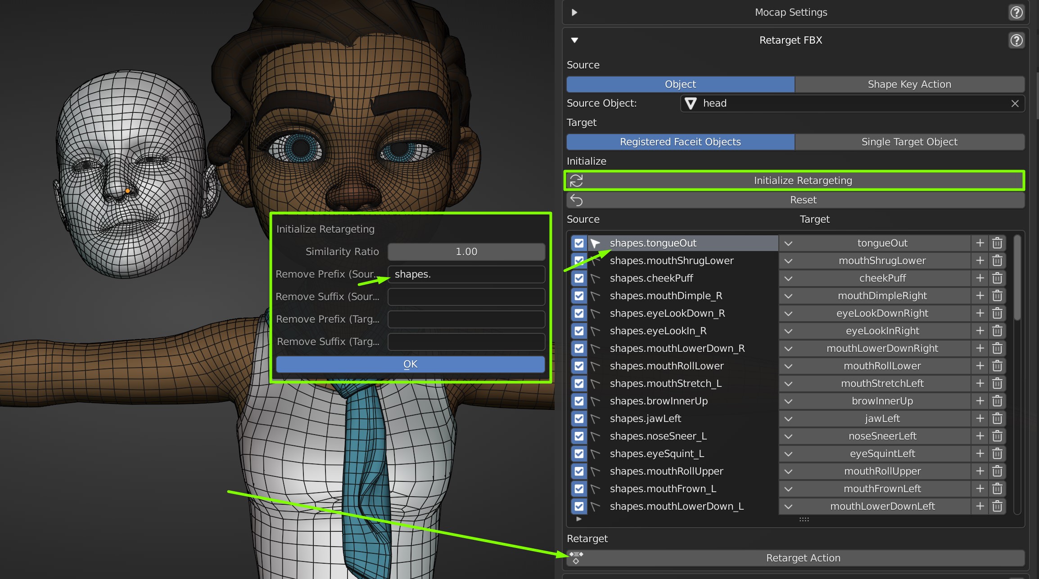Uncheck the shapes.tongueOut checkbox
This screenshot has width=1039, height=579.
tap(579, 243)
